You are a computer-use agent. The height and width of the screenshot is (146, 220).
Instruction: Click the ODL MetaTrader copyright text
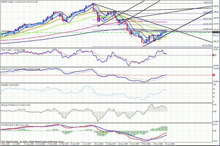click(32, 141)
